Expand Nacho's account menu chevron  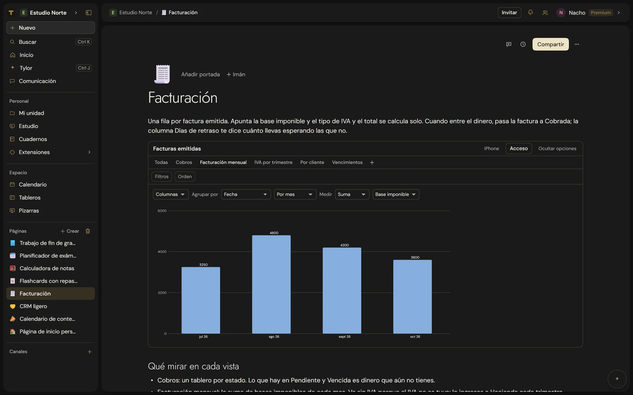point(619,13)
